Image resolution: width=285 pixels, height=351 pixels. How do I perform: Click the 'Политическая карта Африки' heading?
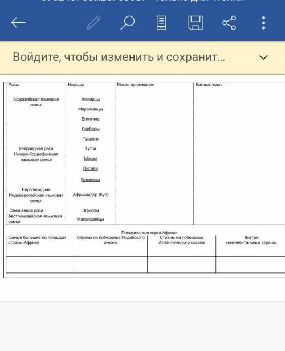(x=149, y=233)
